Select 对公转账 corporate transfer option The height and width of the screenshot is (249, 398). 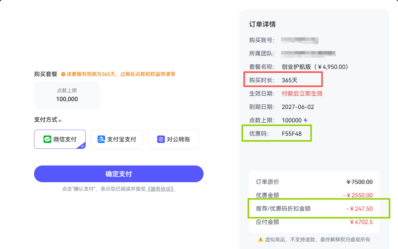click(x=173, y=139)
